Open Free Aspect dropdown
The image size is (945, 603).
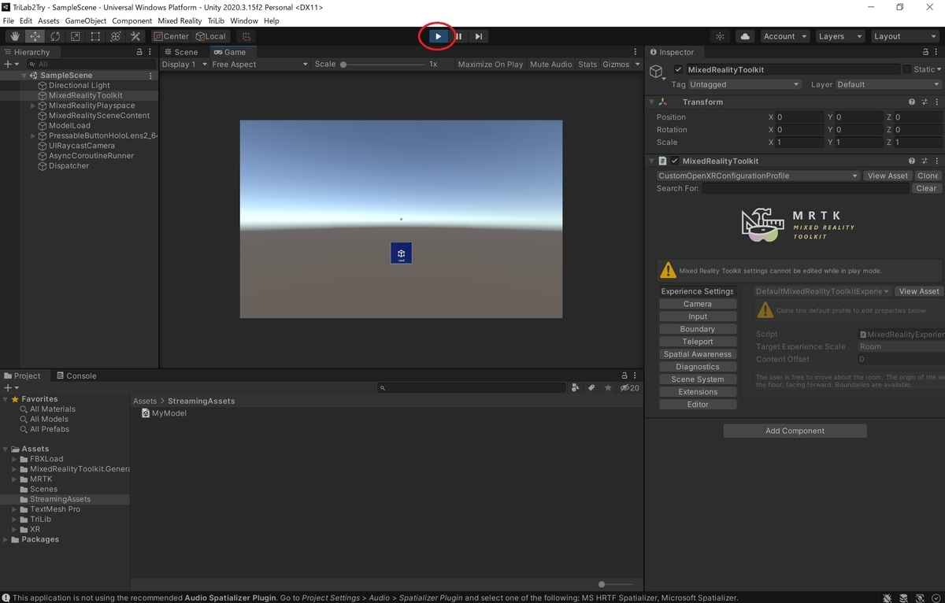[x=260, y=64]
